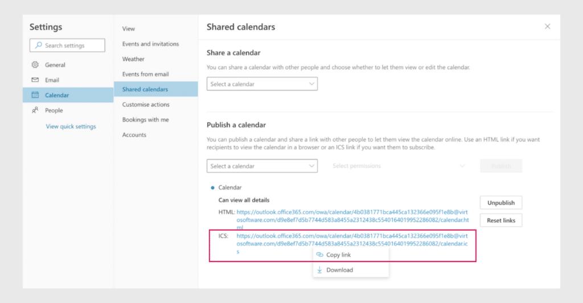Click the Reset links button
The image size is (583, 303).
(x=501, y=221)
